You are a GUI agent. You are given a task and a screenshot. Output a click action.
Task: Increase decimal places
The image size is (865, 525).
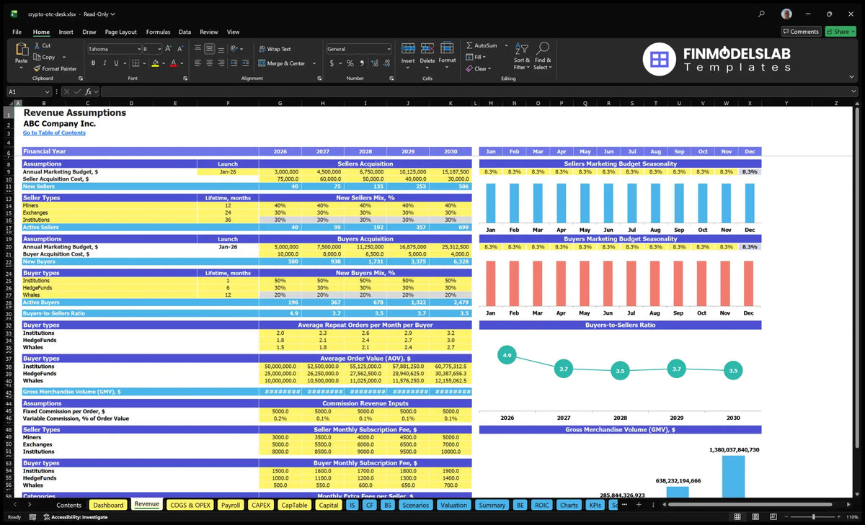coord(373,63)
